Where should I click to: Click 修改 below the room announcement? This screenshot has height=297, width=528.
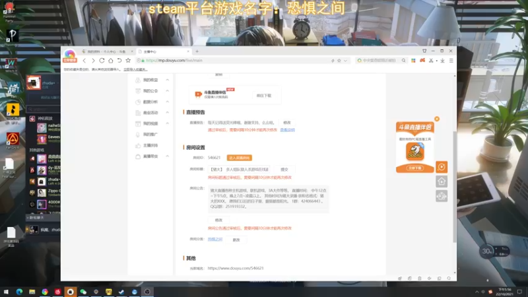(x=218, y=220)
